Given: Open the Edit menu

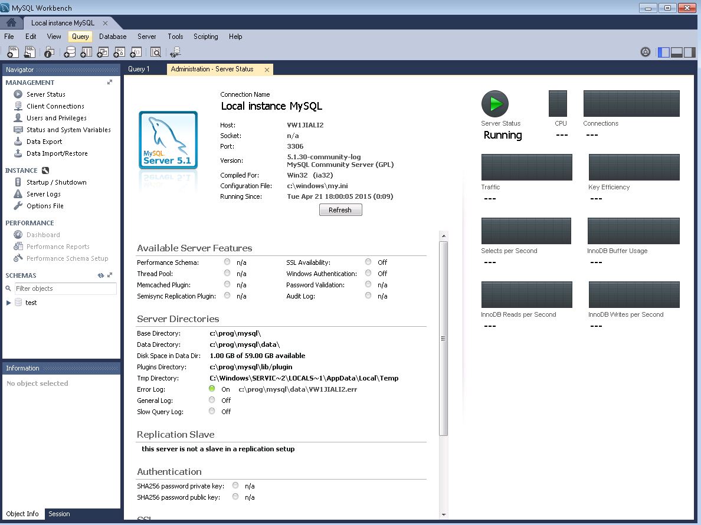Looking at the screenshot, I should pyautogui.click(x=31, y=37).
